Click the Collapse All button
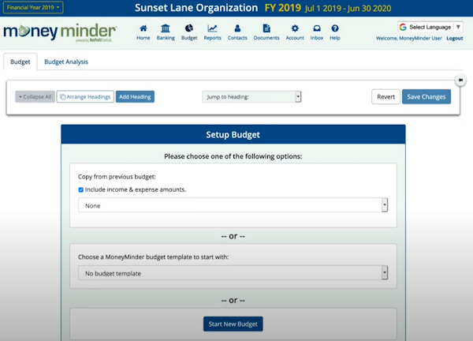 click(x=35, y=96)
